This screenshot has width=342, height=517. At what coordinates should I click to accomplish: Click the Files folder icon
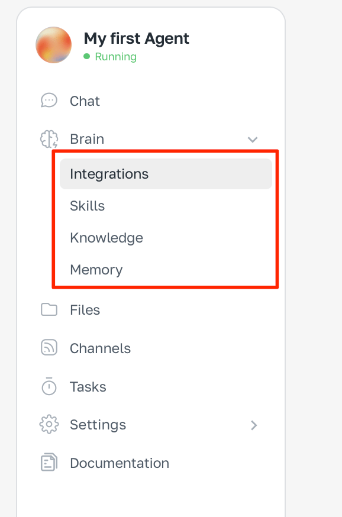pos(49,309)
